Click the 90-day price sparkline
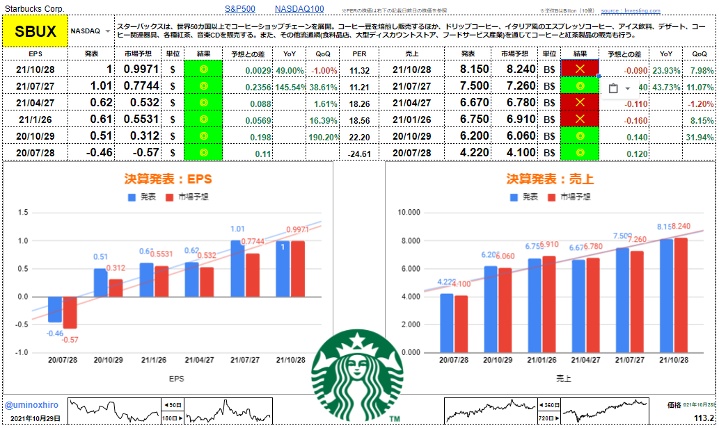Screen dimensions: 719x428 [x=114, y=411]
